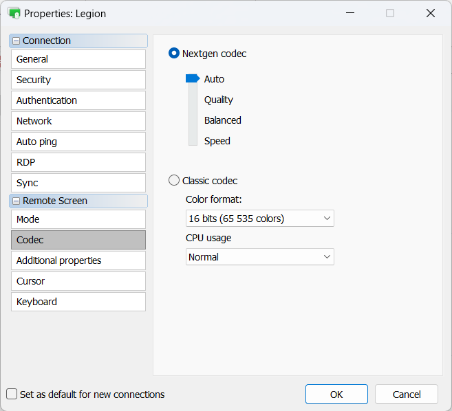Click the Properties window app icon

[14, 13]
